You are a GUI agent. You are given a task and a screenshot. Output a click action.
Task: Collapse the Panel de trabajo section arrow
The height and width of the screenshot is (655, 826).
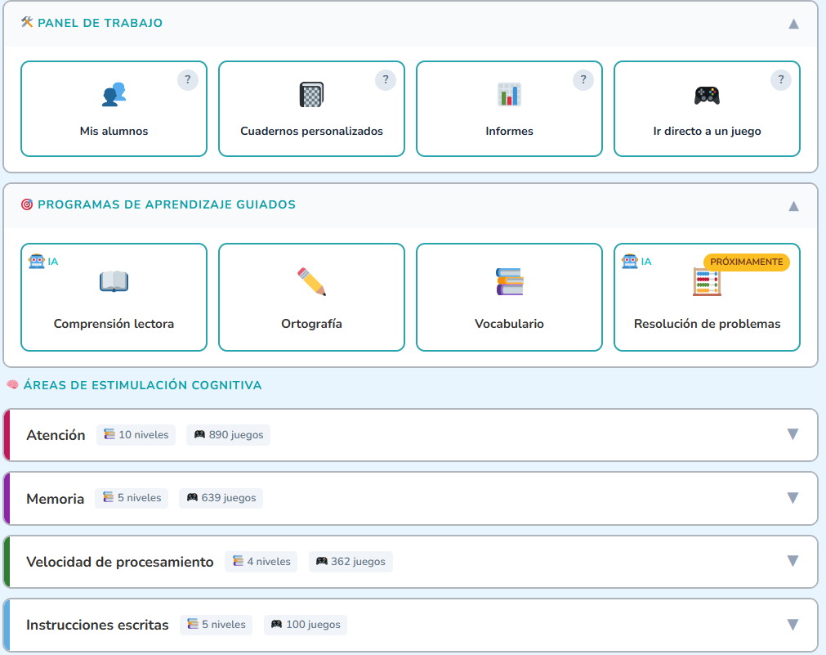tap(793, 24)
